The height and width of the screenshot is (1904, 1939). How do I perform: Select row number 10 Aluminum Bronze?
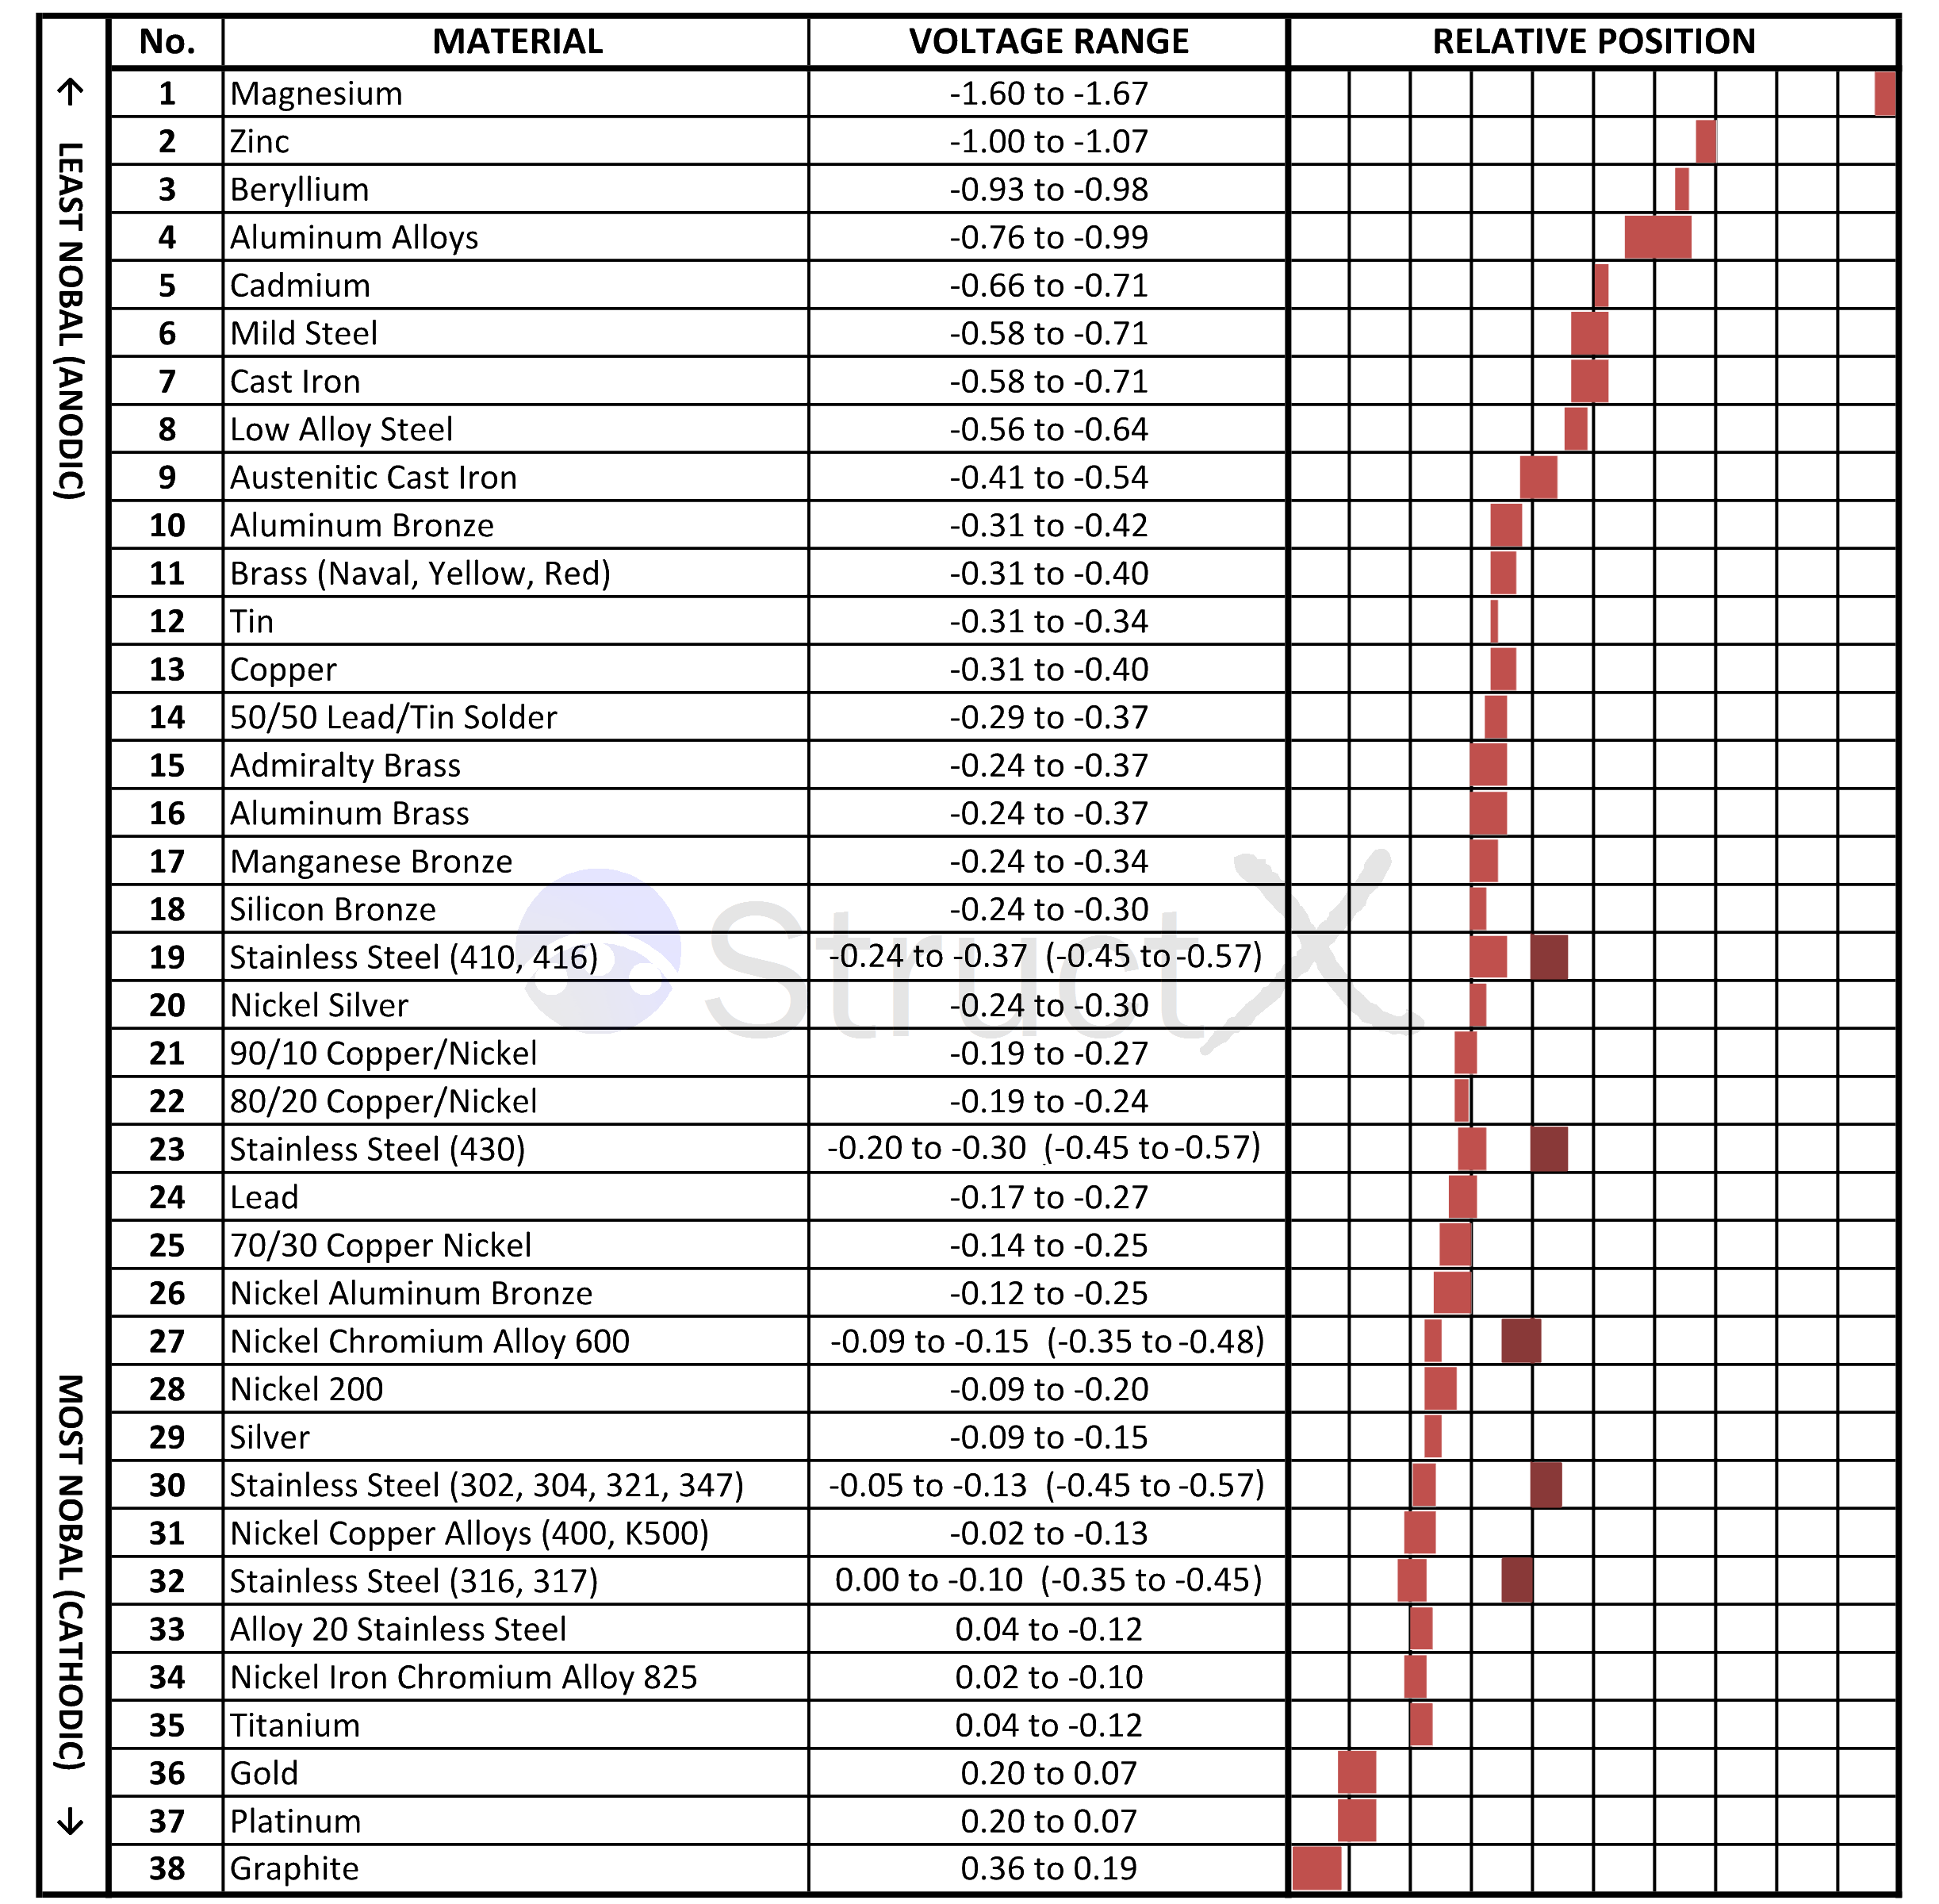tap(167, 525)
